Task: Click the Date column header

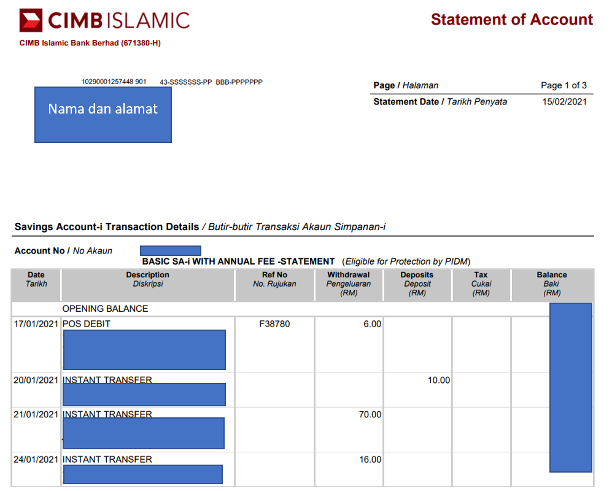Action: click(36, 279)
